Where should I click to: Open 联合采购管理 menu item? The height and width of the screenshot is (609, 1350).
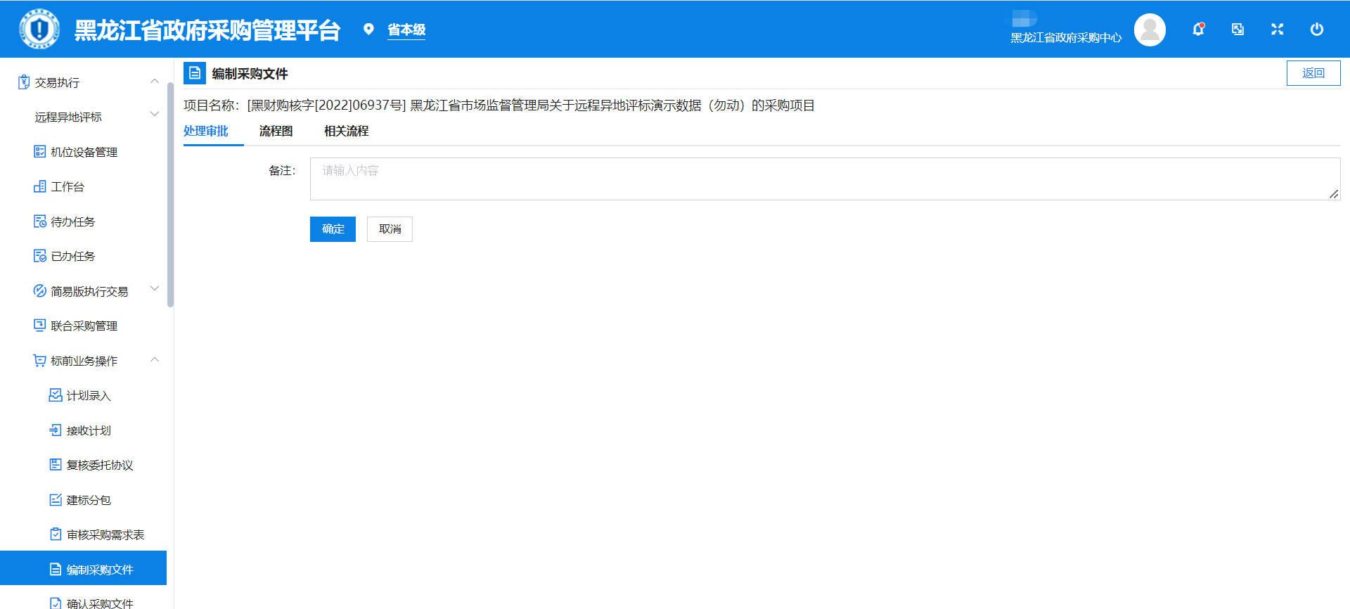point(83,326)
